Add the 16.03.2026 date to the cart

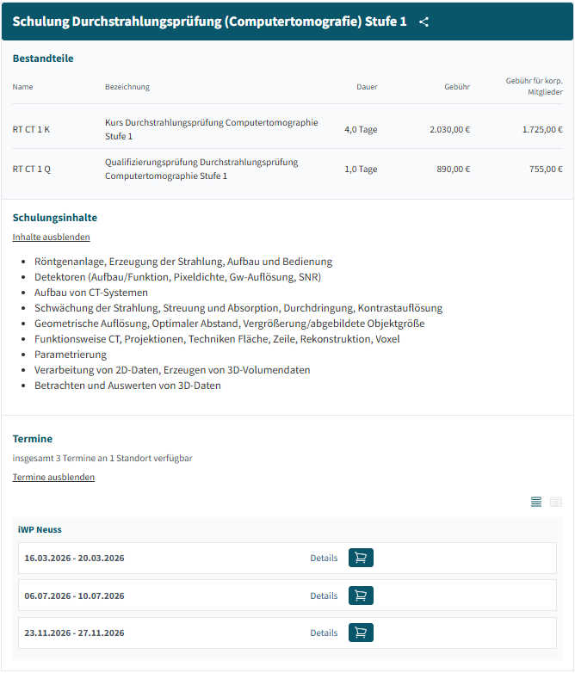pos(361,558)
